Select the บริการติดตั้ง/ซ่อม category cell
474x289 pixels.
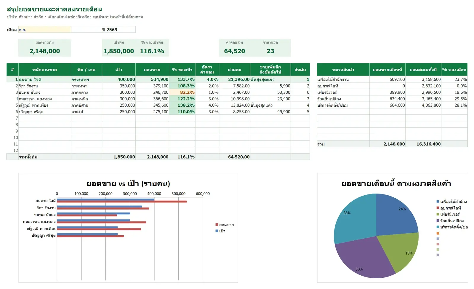(343, 105)
